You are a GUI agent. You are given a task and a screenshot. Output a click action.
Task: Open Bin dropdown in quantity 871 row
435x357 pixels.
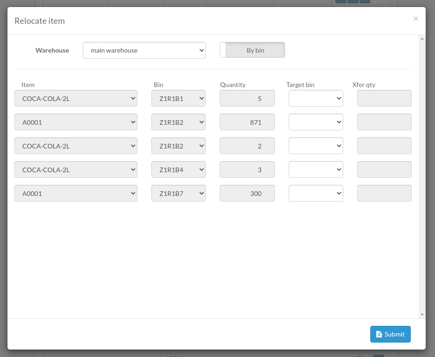(x=179, y=122)
